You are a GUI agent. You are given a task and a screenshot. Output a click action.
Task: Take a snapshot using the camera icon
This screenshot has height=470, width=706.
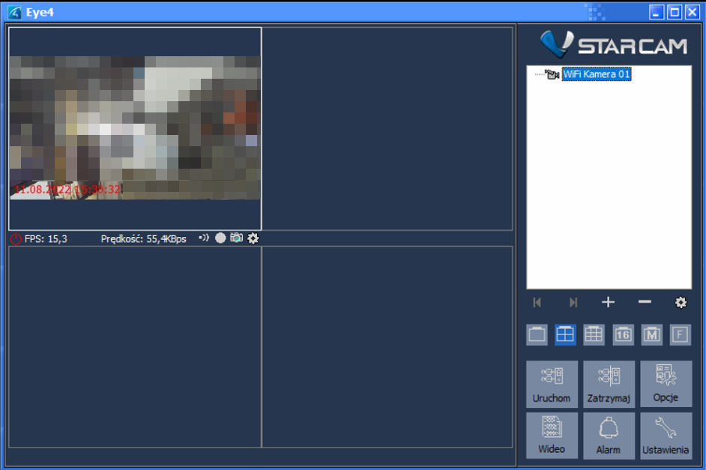[x=237, y=238]
